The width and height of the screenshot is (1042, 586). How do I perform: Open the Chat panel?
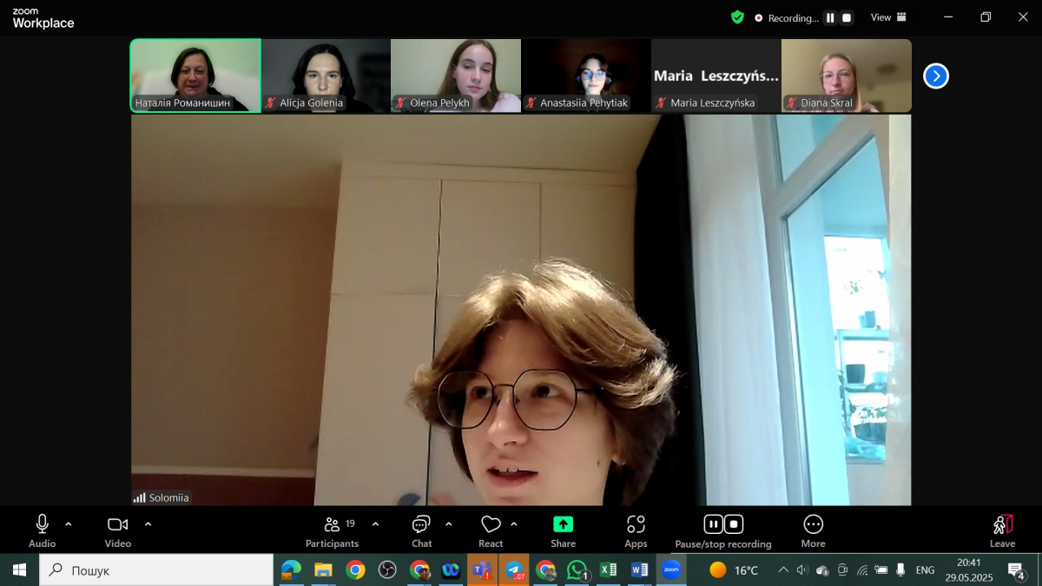421,530
